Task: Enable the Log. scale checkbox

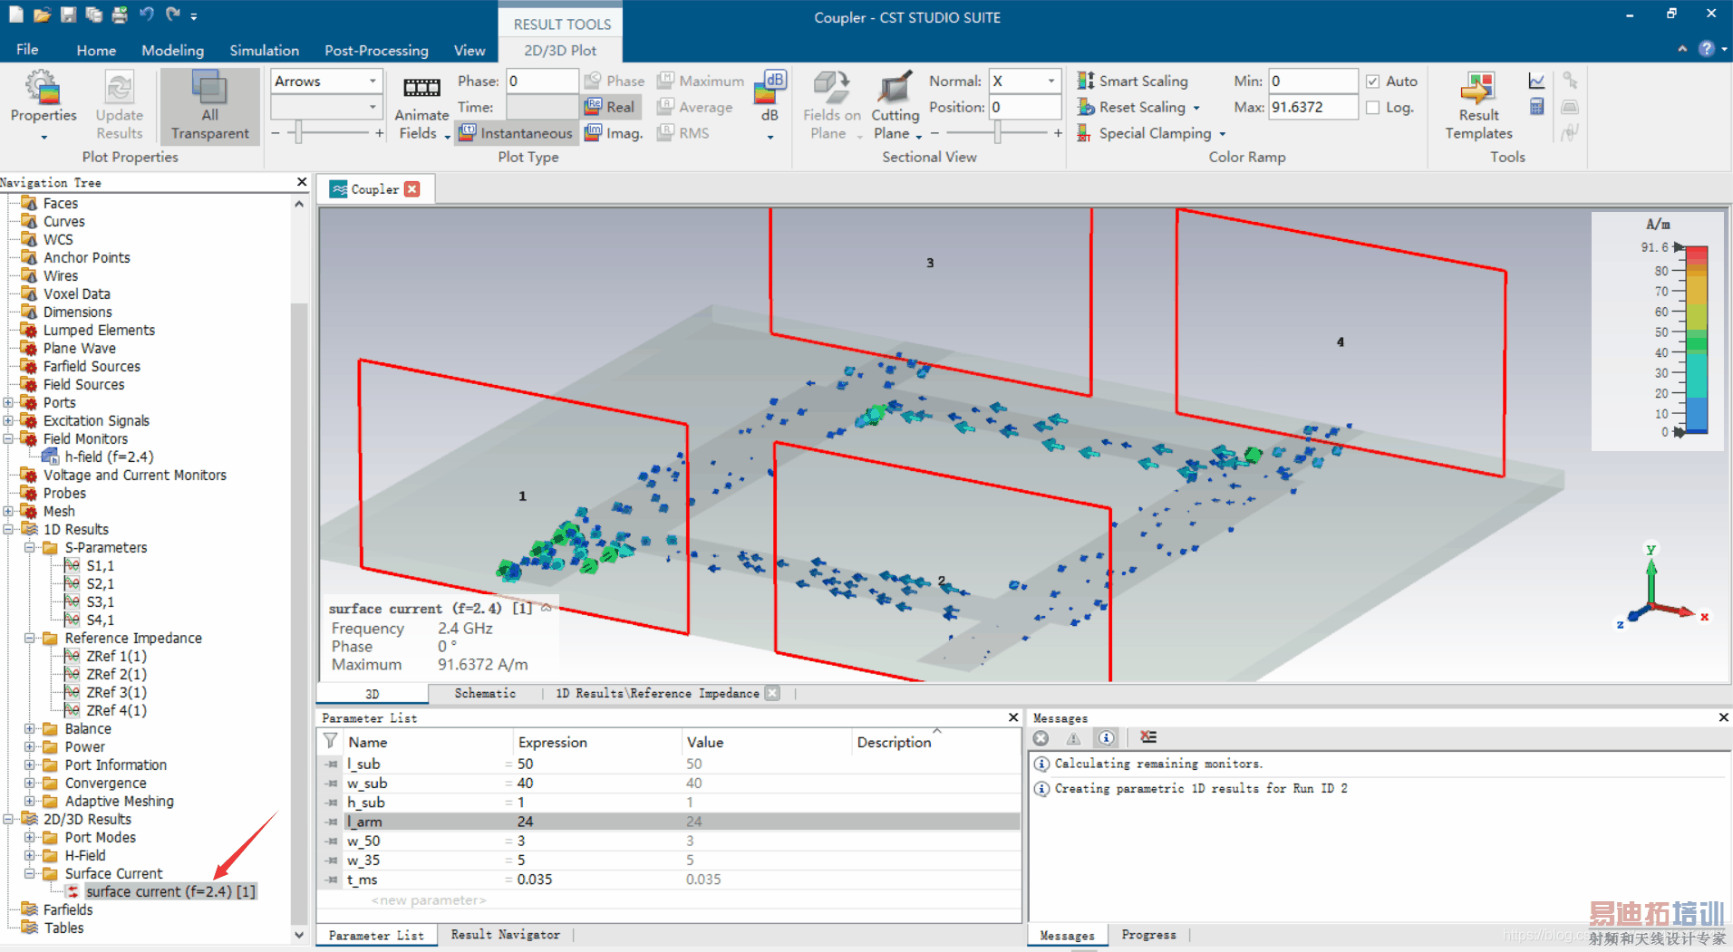Action: coord(1373,108)
